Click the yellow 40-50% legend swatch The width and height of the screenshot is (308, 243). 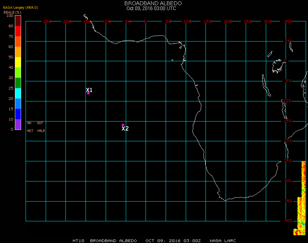click(18, 62)
